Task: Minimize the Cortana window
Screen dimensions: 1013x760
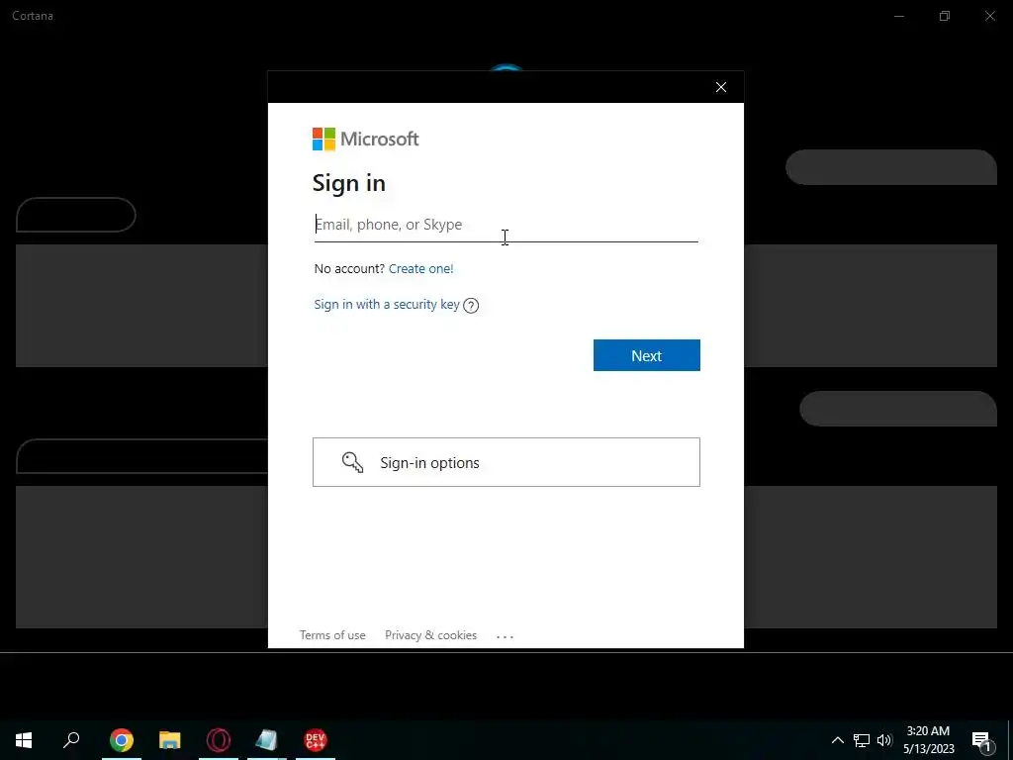Action: pos(899,16)
